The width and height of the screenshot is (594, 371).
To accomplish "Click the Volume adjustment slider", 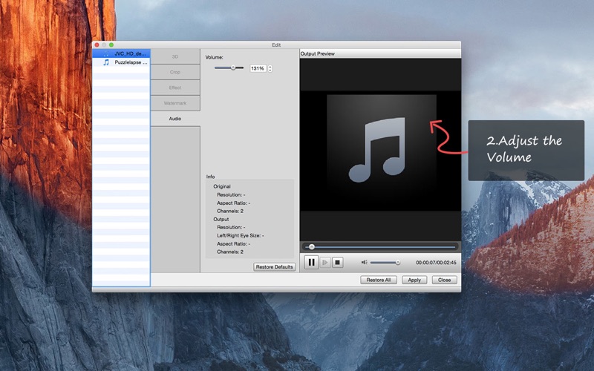I will click(x=229, y=68).
